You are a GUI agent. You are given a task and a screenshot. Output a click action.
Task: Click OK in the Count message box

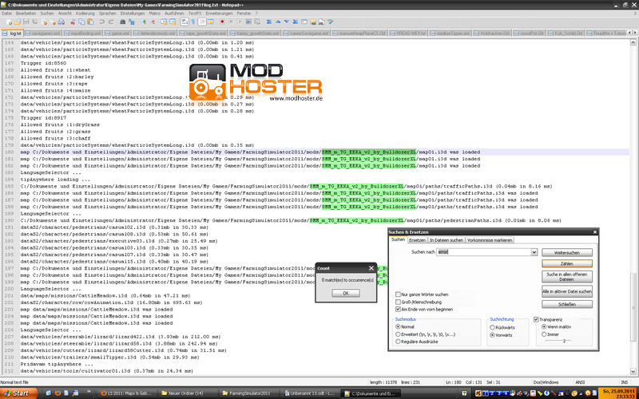(x=346, y=293)
